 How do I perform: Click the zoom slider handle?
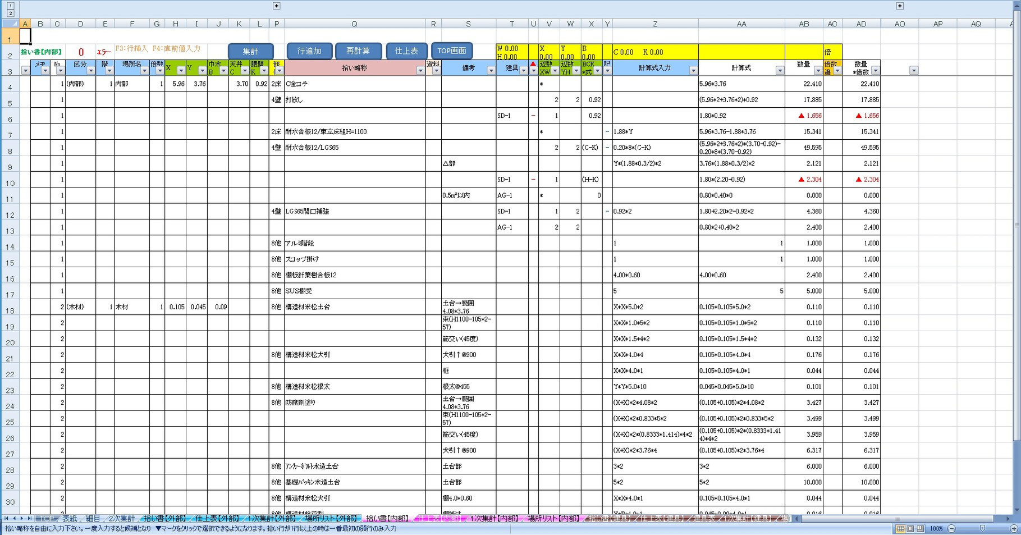982,529
